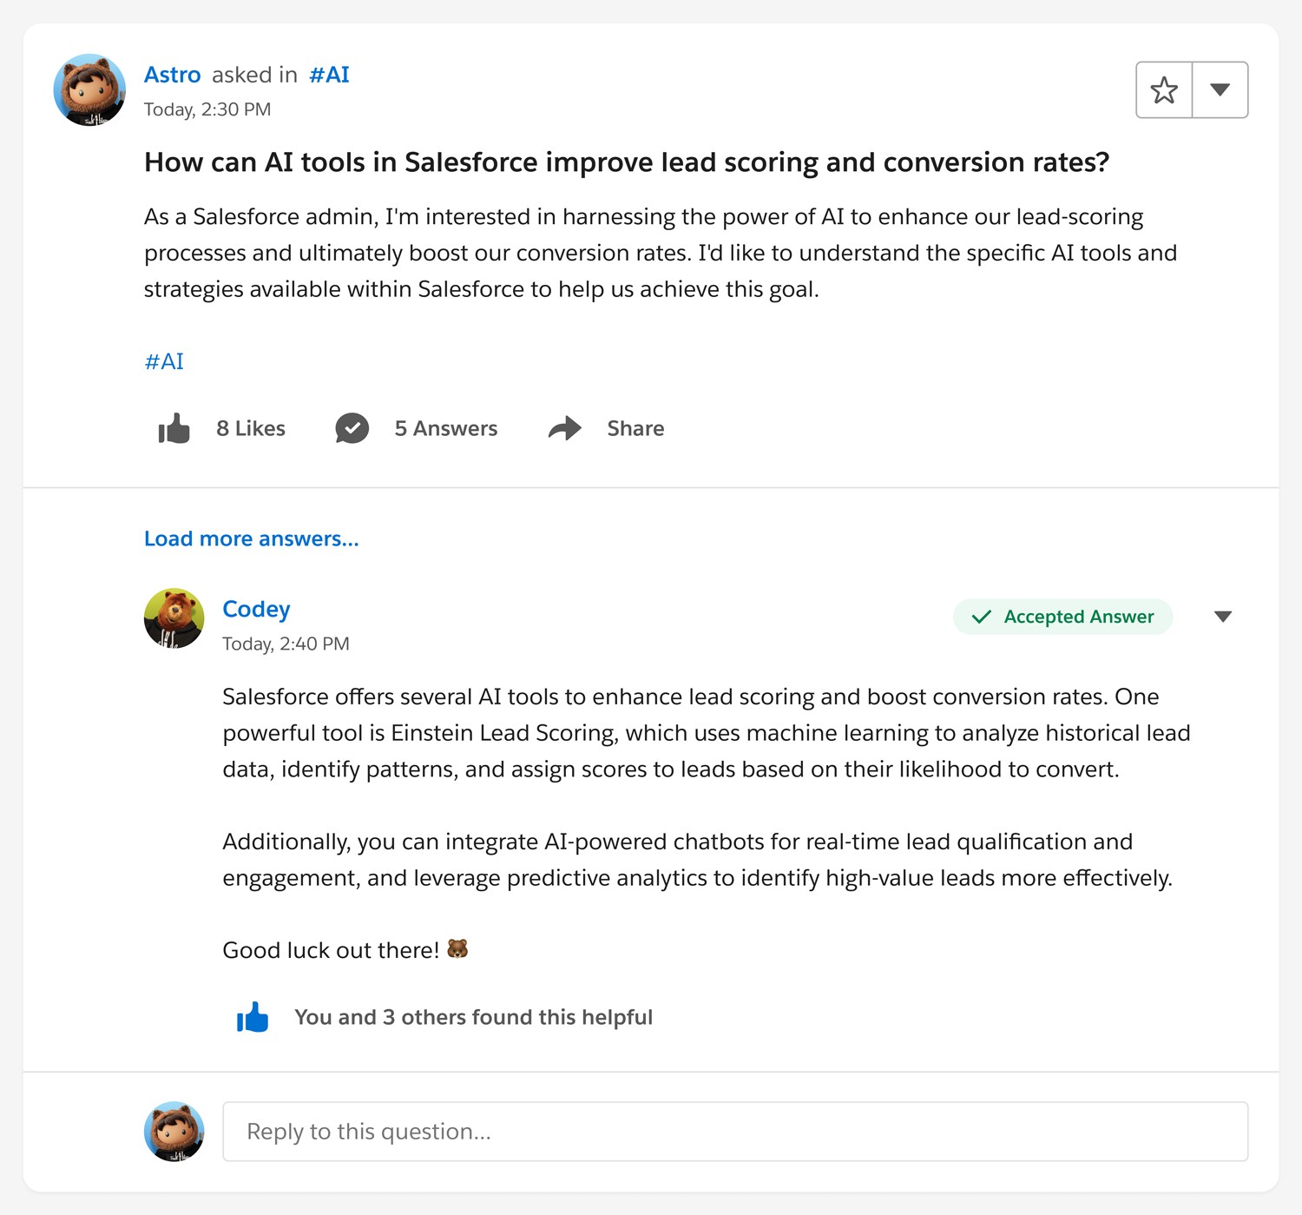
Task: Click the 8 Likes label
Action: click(250, 428)
